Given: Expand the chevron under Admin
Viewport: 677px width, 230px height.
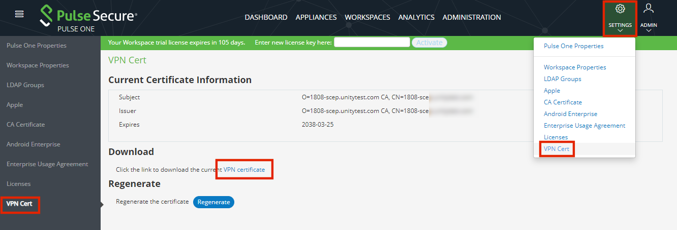Looking at the screenshot, I should pyautogui.click(x=649, y=31).
